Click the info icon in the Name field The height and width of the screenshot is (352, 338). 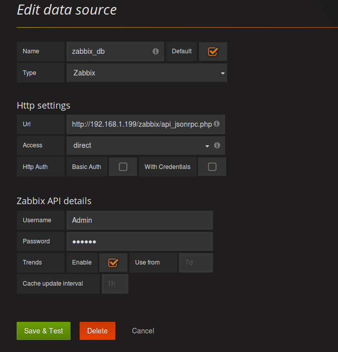click(x=155, y=51)
